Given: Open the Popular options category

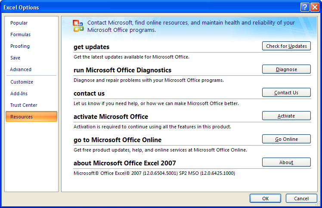Looking at the screenshot, I should coord(19,23).
